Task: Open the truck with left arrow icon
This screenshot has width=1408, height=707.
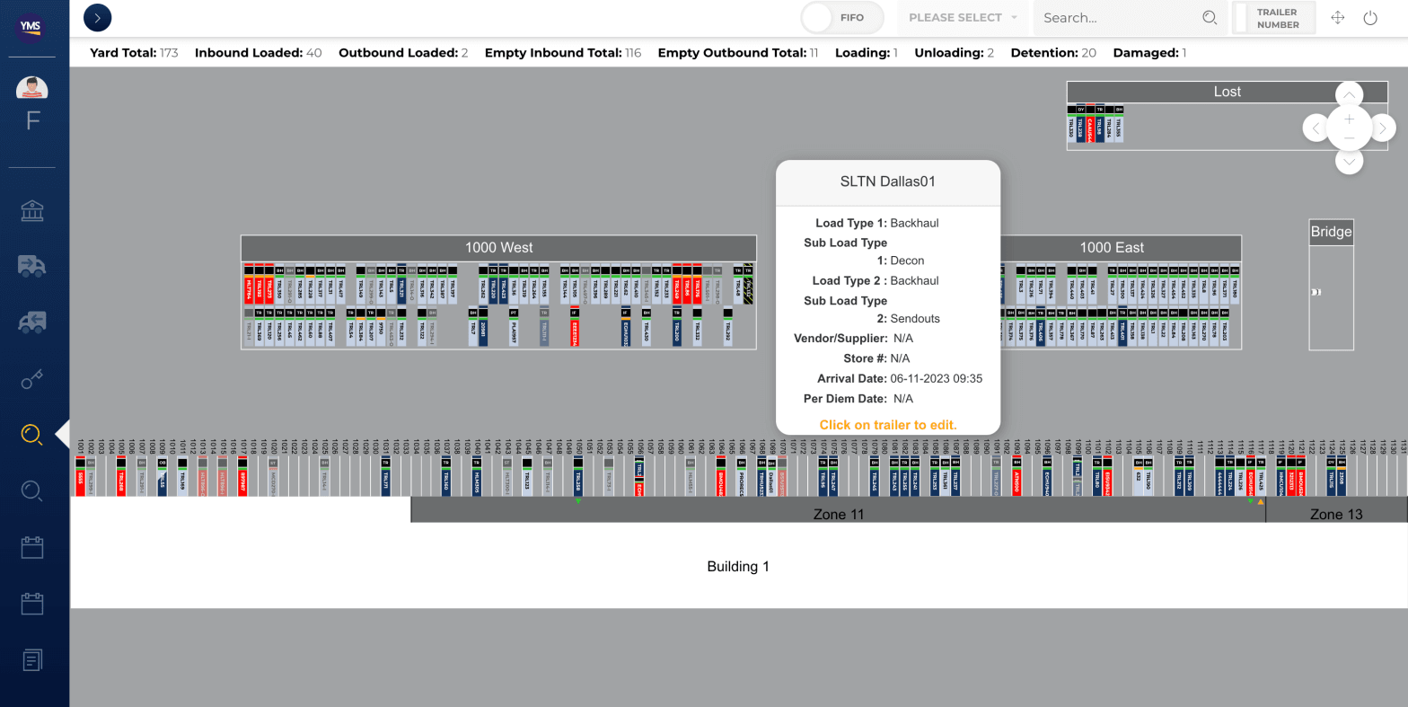Action: tap(32, 323)
